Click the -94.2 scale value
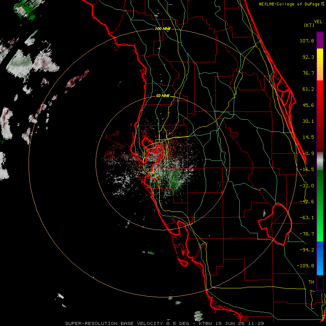Image resolution: width=326 pixels, height=326 pixels. (x=307, y=250)
